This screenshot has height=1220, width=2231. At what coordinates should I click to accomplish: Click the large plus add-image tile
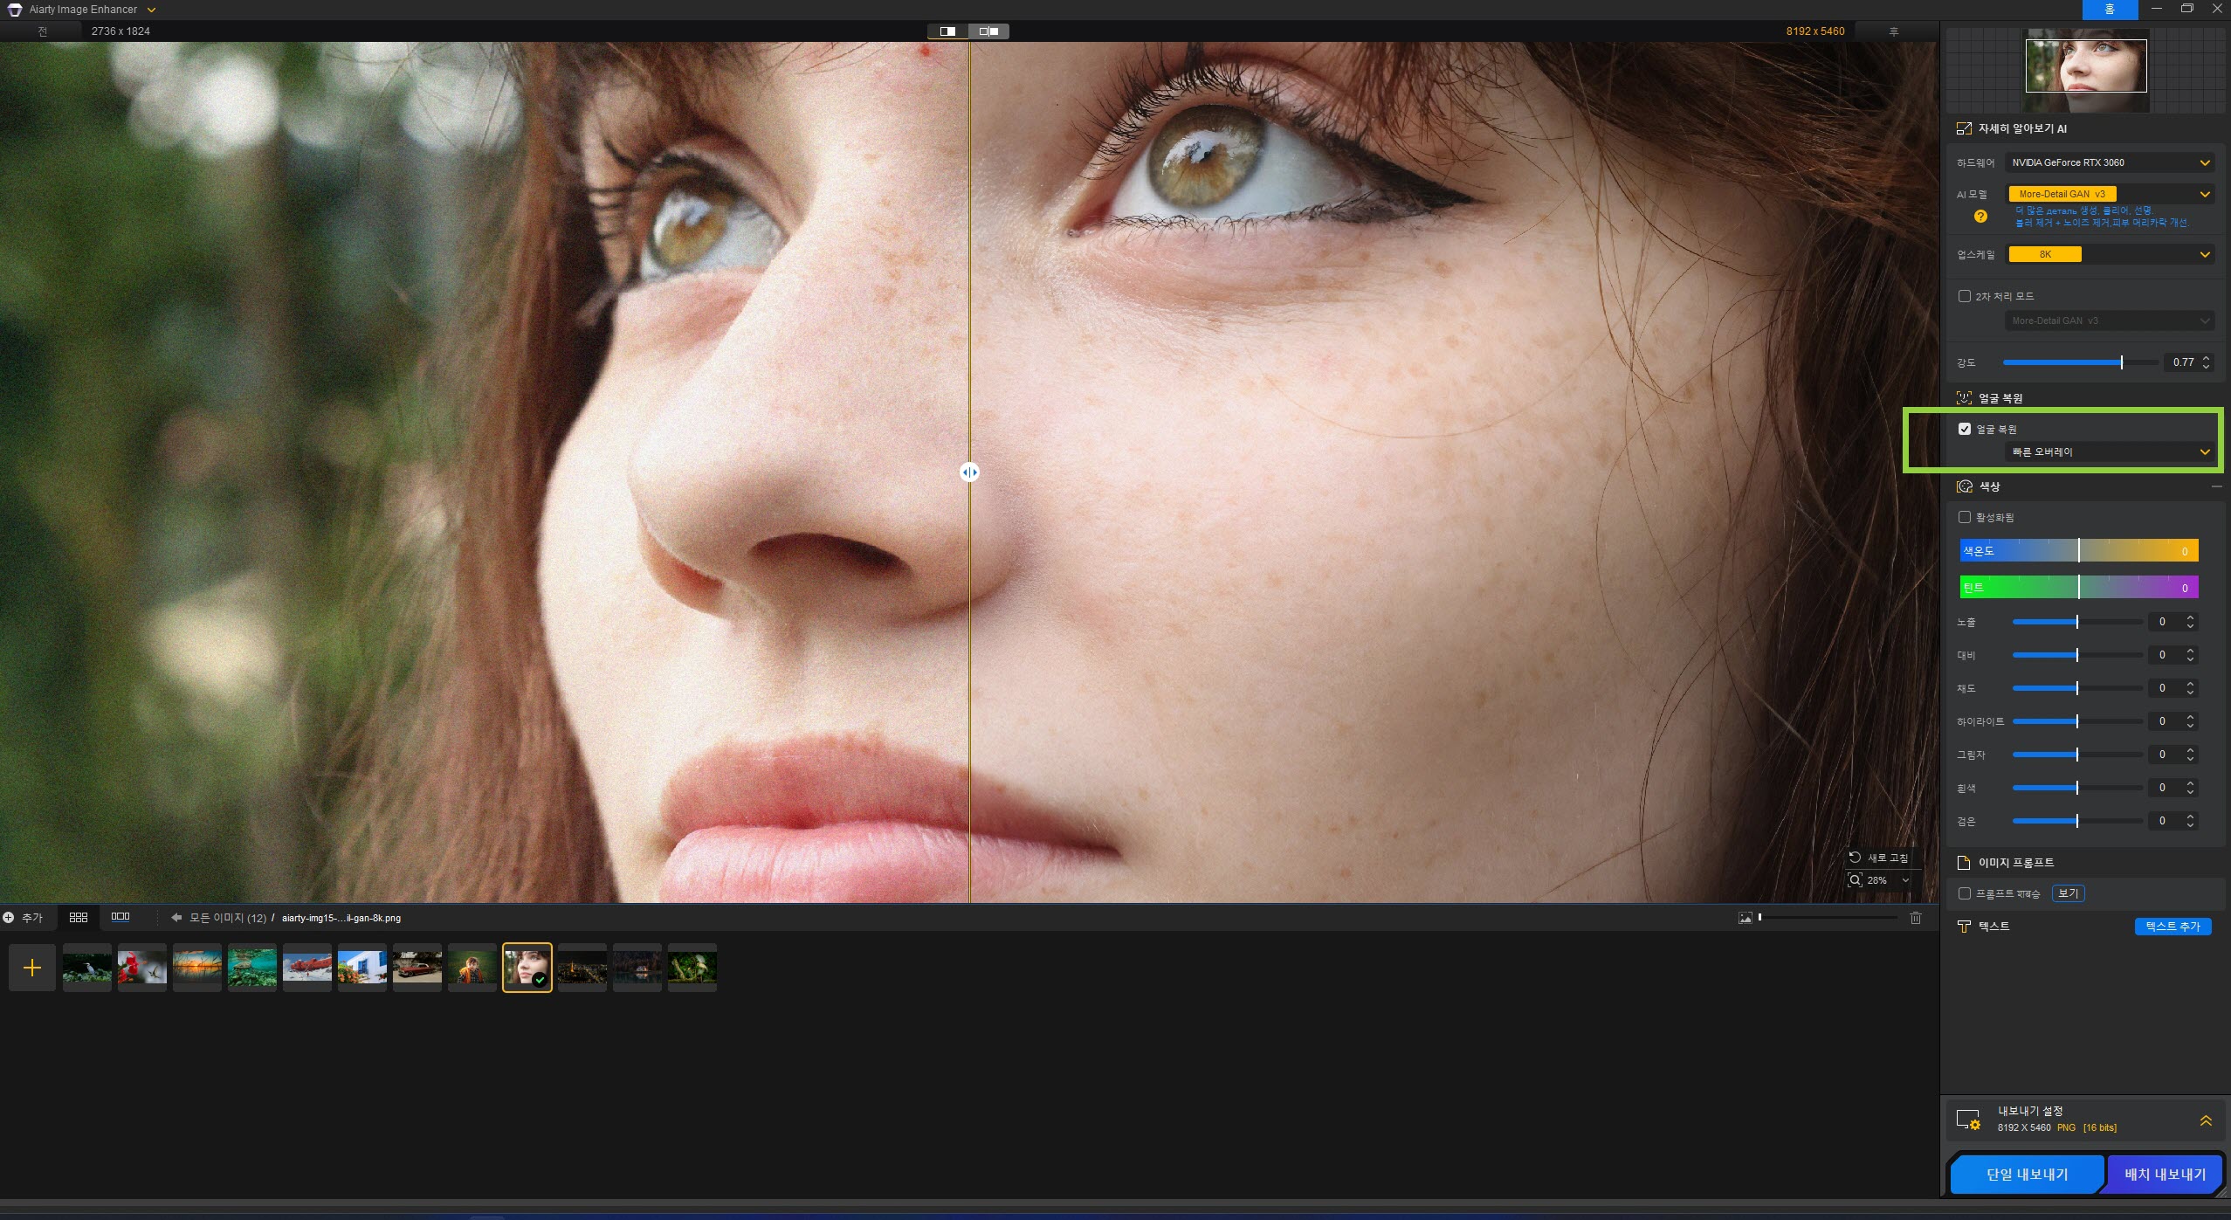[32, 968]
